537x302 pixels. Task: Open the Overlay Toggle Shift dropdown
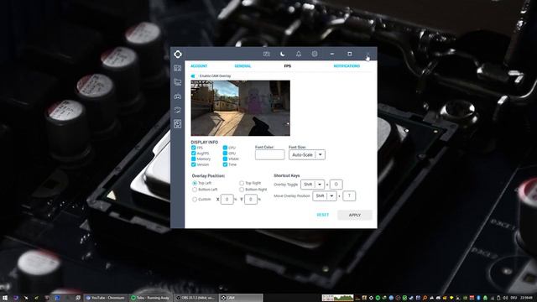[x=312, y=185]
